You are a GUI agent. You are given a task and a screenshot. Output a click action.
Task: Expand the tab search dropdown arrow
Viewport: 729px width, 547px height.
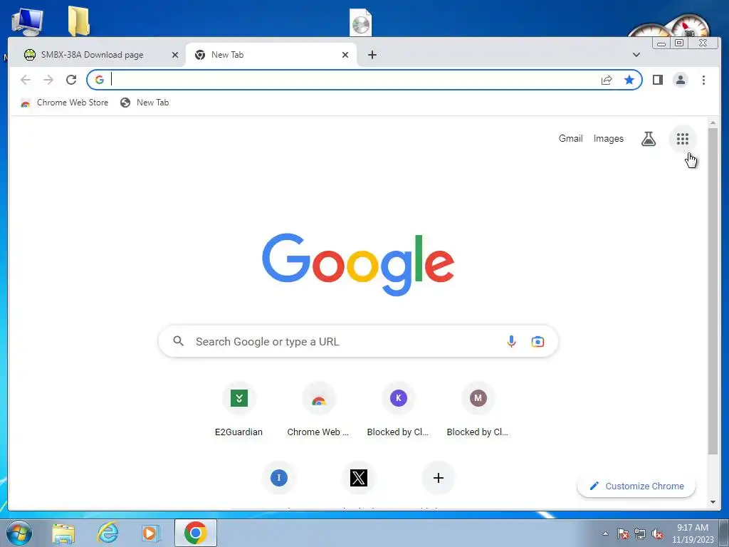[636, 55]
